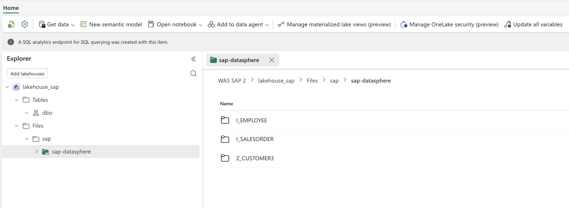Open the Open notebook dropdown

pyautogui.click(x=175, y=25)
